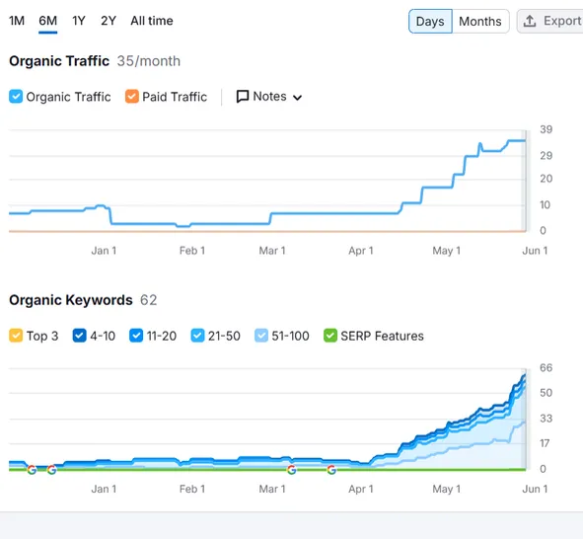Select the 1M time range tab
Viewport: 583px width, 539px height.
[17, 21]
